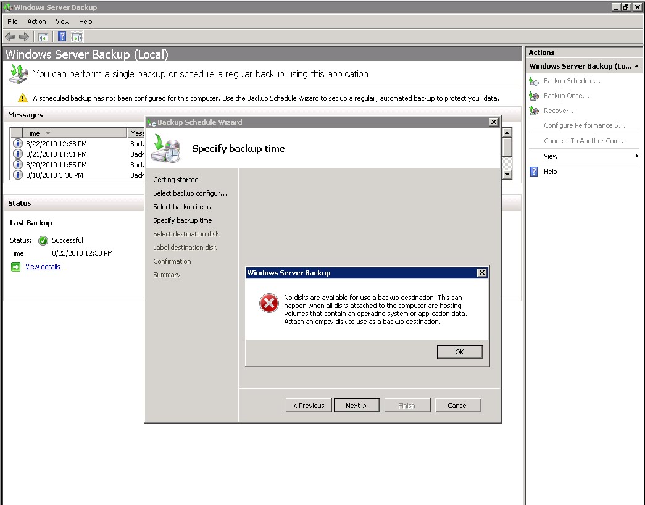645x505 pixels.
Task: Click the Help icon in the Actions pane
Action: [532, 172]
